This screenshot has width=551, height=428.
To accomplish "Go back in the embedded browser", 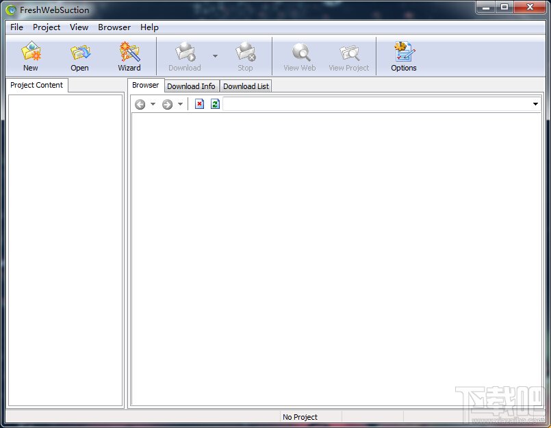I will (140, 104).
